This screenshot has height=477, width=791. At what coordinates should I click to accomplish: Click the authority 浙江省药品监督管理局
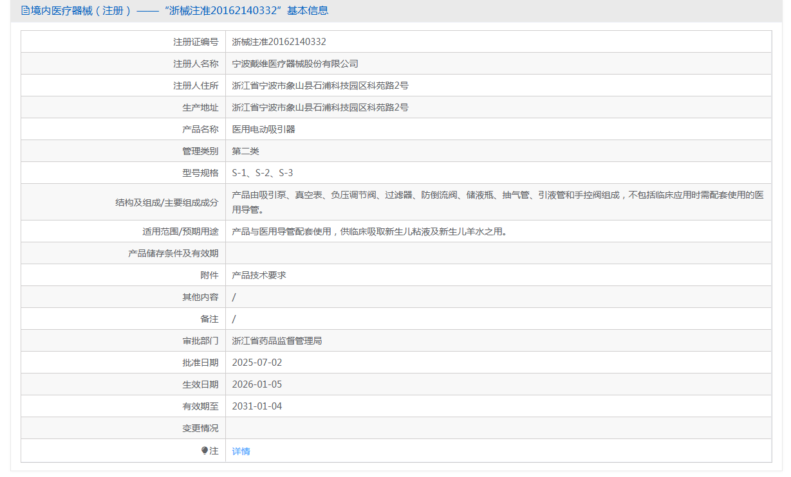[x=277, y=341]
